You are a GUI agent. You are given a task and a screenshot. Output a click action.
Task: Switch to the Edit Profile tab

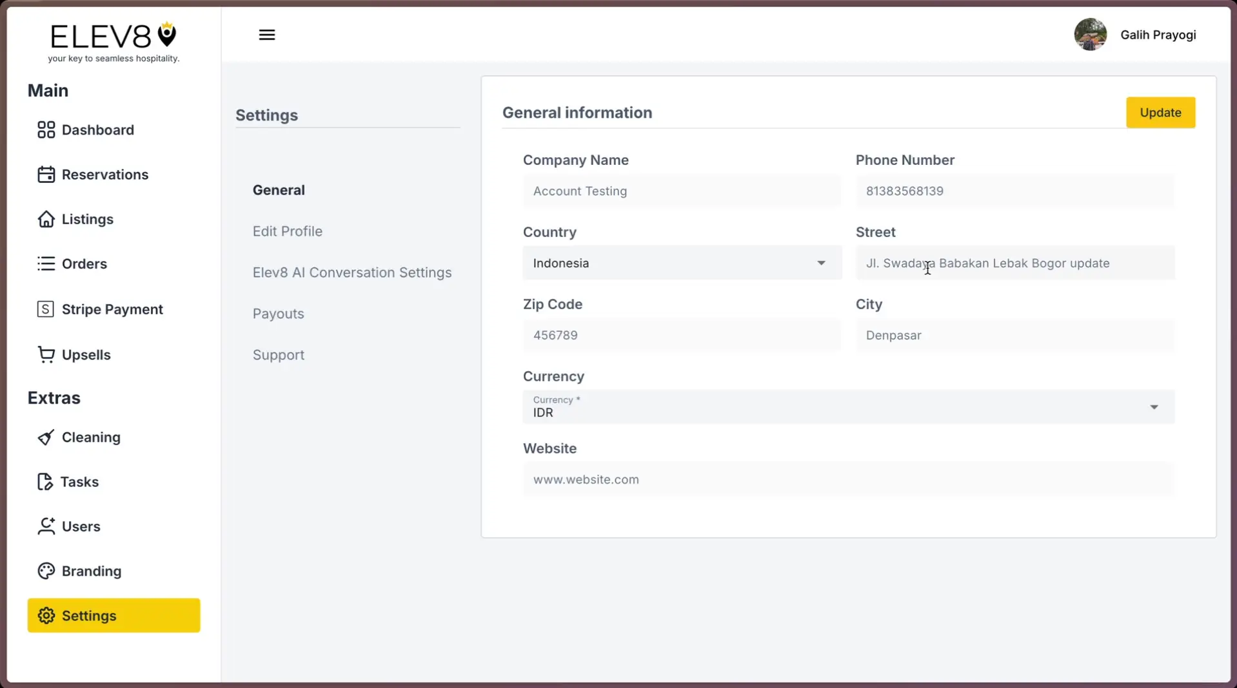[287, 231]
